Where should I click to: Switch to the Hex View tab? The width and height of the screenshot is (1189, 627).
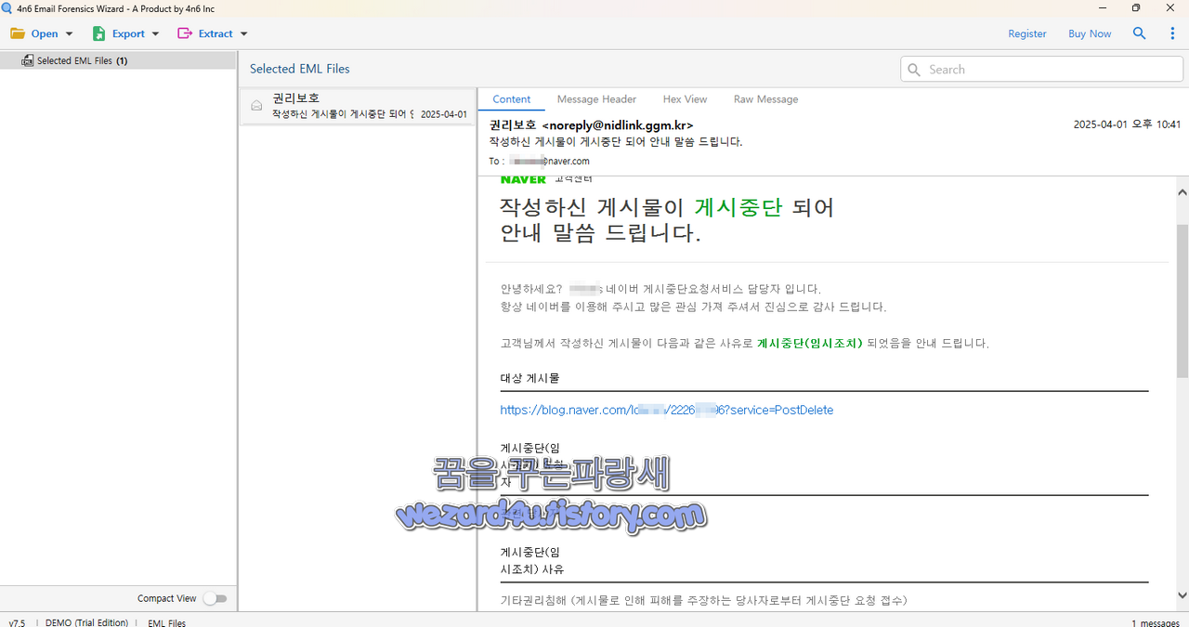(x=685, y=99)
